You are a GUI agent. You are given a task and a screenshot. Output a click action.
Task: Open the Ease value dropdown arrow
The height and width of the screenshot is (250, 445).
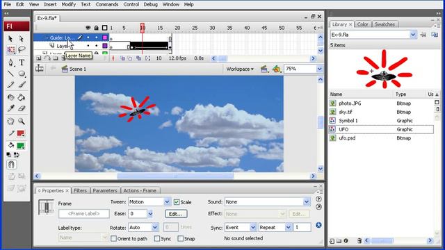[150, 214]
